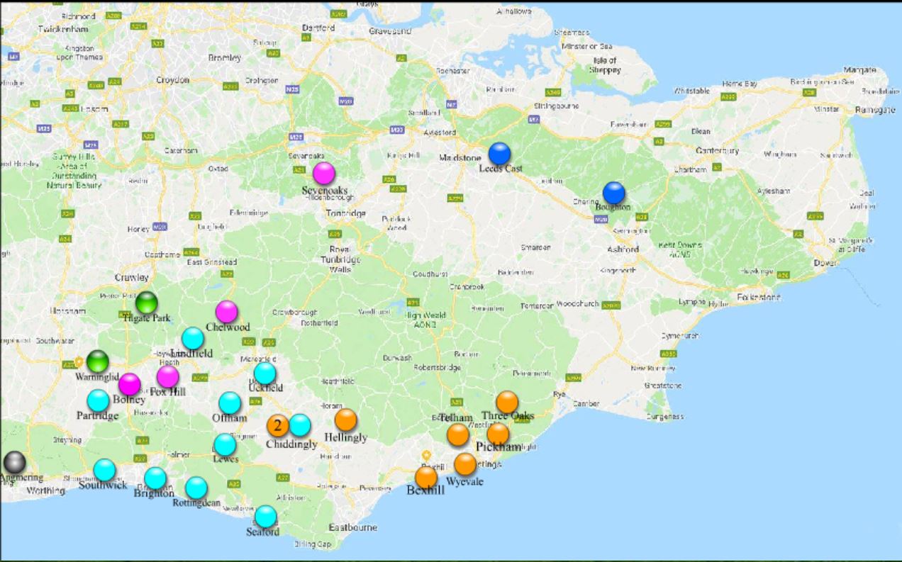This screenshot has width=902, height=562.
Task: Click the Ashford town label
Action: coord(623,249)
